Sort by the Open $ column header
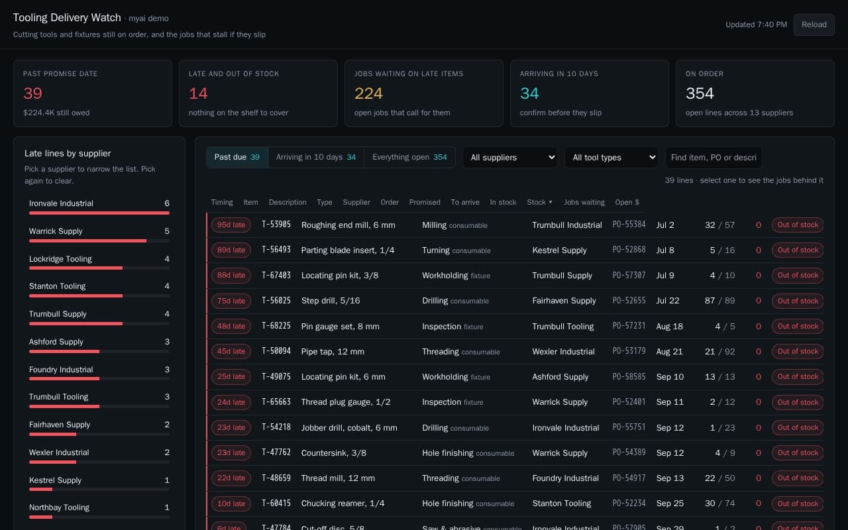This screenshot has width=848, height=530. tap(627, 202)
